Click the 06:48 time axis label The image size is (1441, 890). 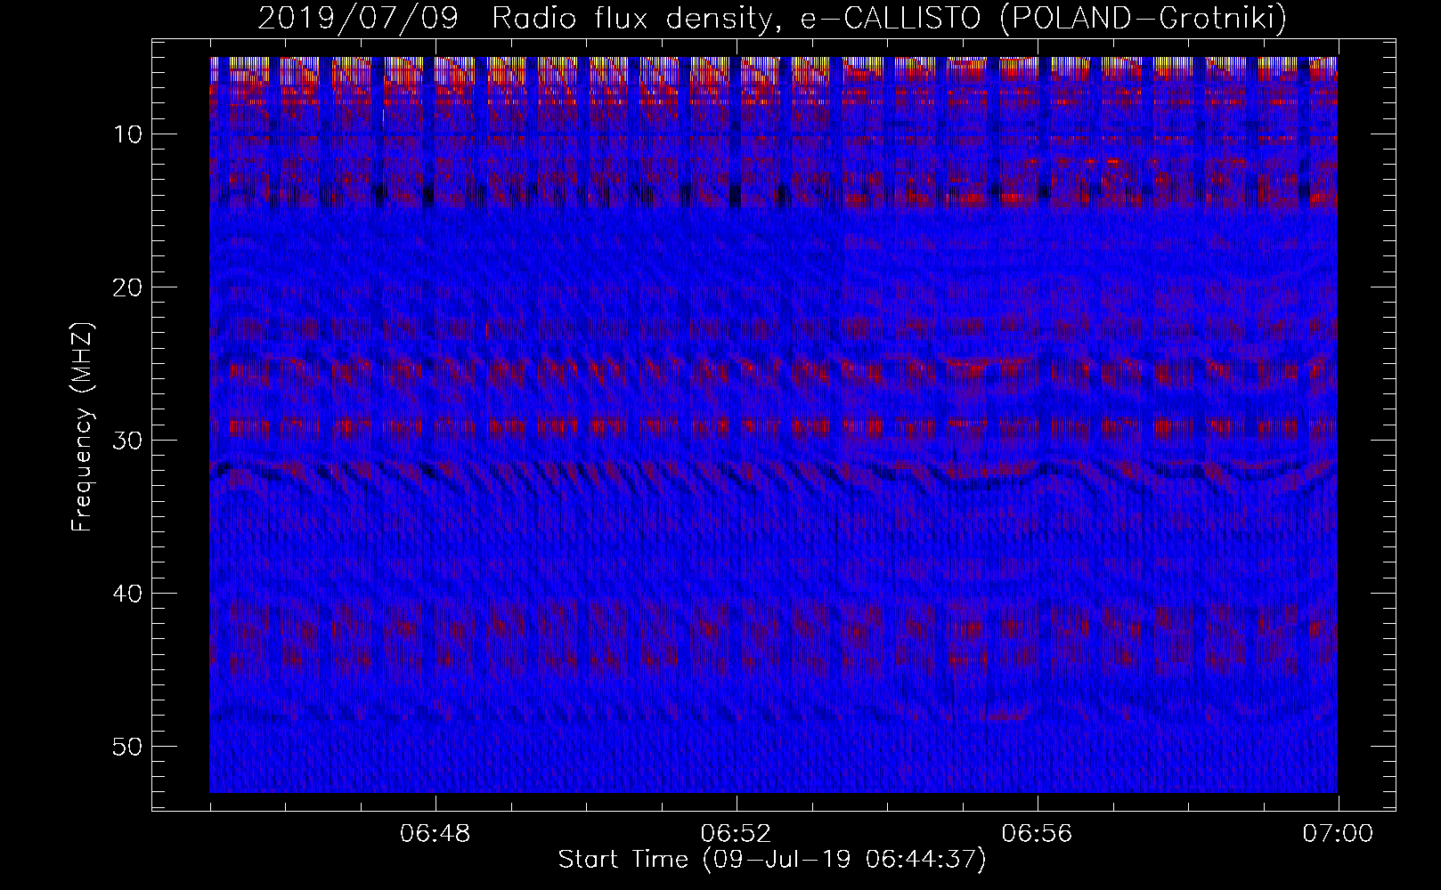click(436, 834)
